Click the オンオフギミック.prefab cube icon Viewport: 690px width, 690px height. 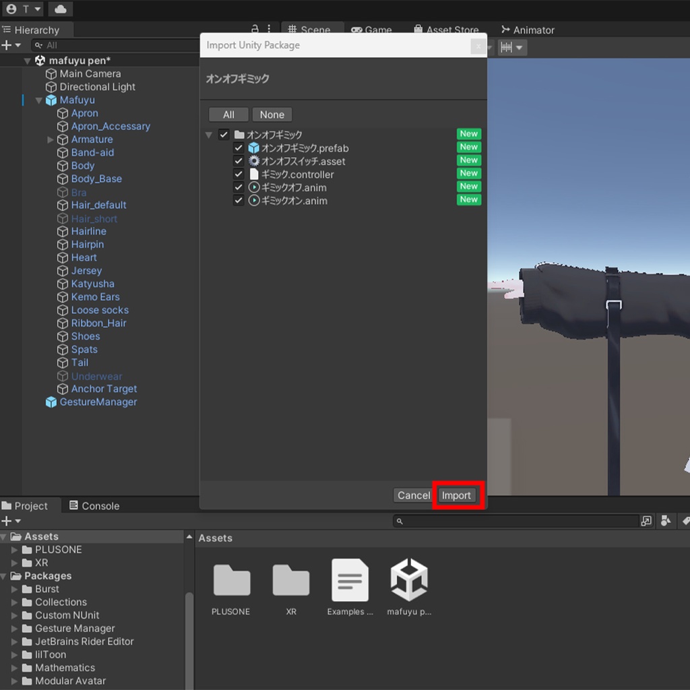254,148
